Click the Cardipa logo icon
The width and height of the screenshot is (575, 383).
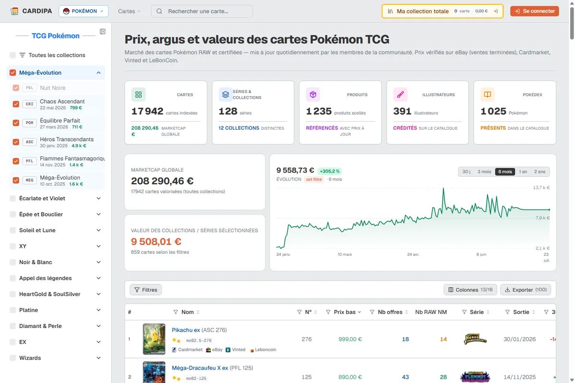14,11
